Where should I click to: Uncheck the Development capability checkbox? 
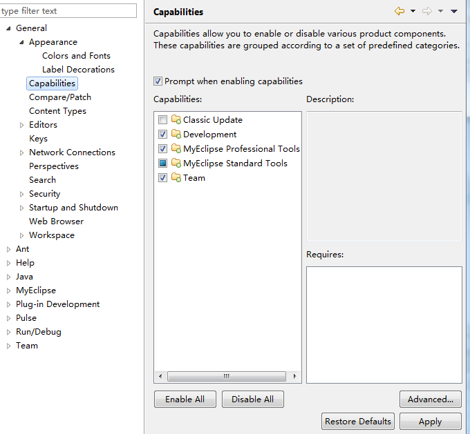click(162, 135)
